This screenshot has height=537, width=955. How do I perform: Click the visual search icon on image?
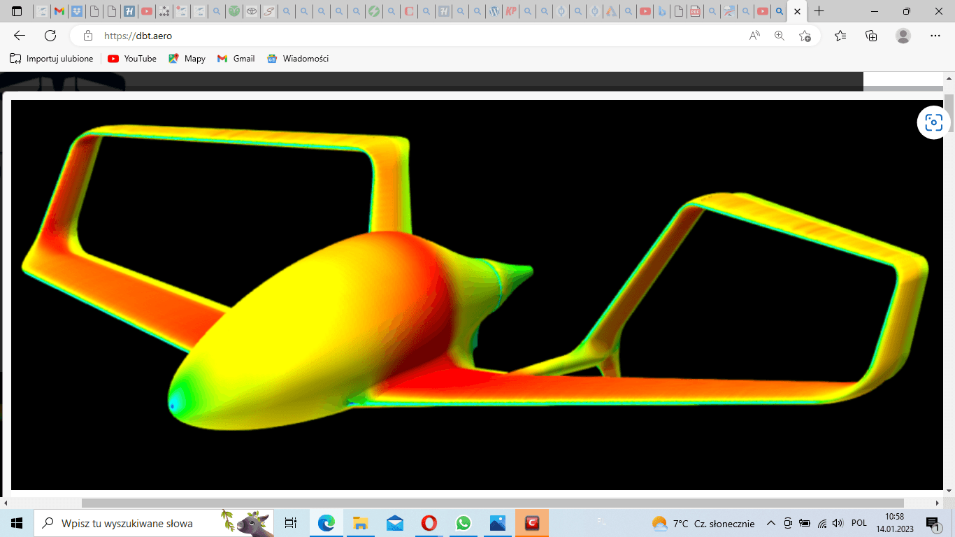934,122
